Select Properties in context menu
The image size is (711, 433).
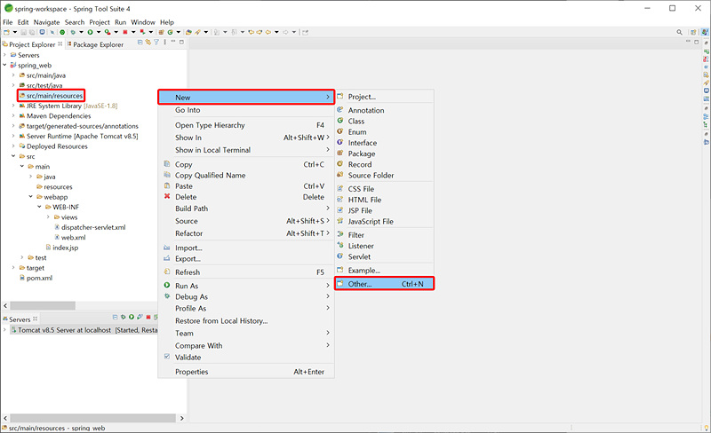point(246,372)
